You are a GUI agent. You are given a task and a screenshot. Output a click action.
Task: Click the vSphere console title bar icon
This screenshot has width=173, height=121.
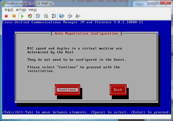(4, 4)
